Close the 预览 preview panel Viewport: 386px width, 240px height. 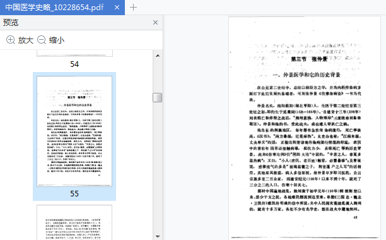coord(155,23)
